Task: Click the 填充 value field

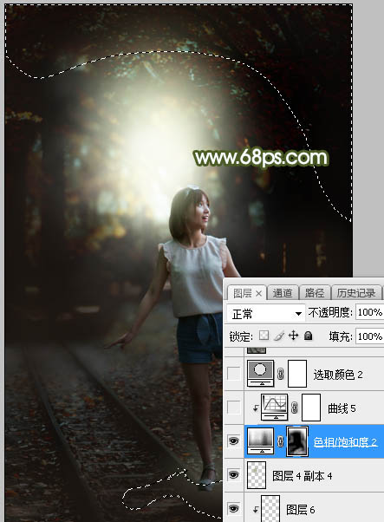Action: [369, 336]
